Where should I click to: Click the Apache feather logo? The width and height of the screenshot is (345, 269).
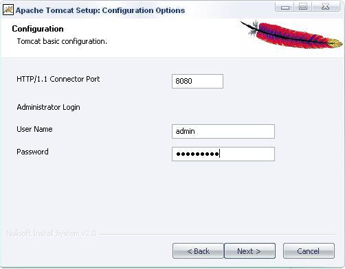point(291,34)
